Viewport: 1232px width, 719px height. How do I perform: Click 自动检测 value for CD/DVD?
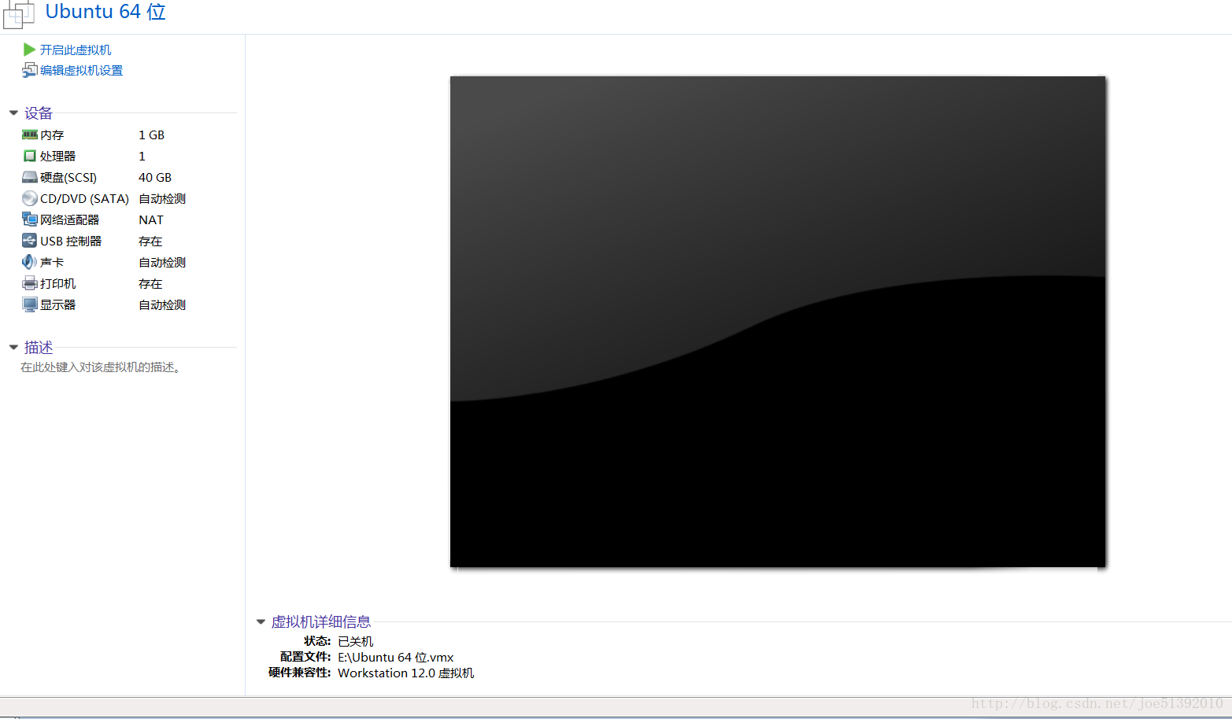pyautogui.click(x=162, y=199)
